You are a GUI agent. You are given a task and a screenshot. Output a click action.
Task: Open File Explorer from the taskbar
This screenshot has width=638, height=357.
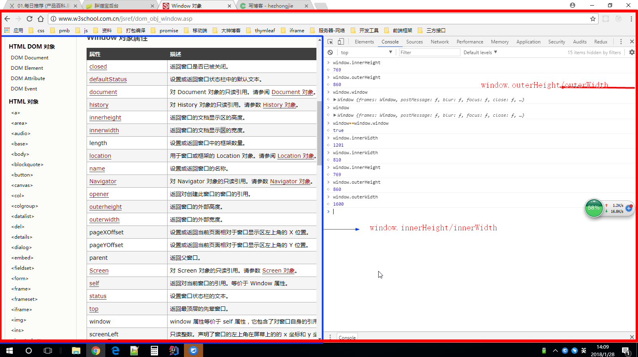click(76, 350)
